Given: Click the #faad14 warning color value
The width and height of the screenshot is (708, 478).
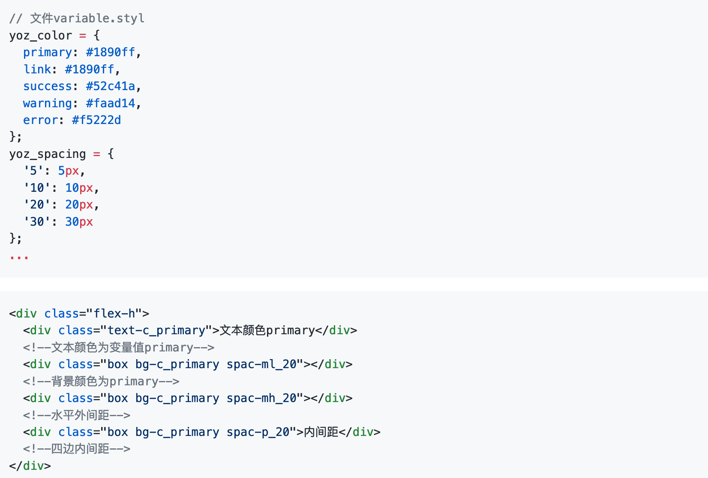Looking at the screenshot, I should (111, 103).
